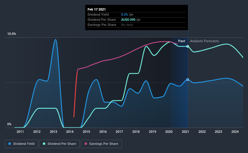The width and height of the screenshot is (248, 153).
Task: Click the pink Earnings Per Share legend dot
Action: pyautogui.click(x=86, y=144)
